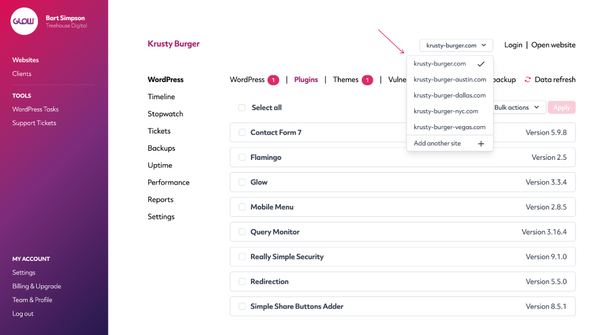Click the Themes update count badge
Viewport: 612px width, 335px height.
(367, 80)
